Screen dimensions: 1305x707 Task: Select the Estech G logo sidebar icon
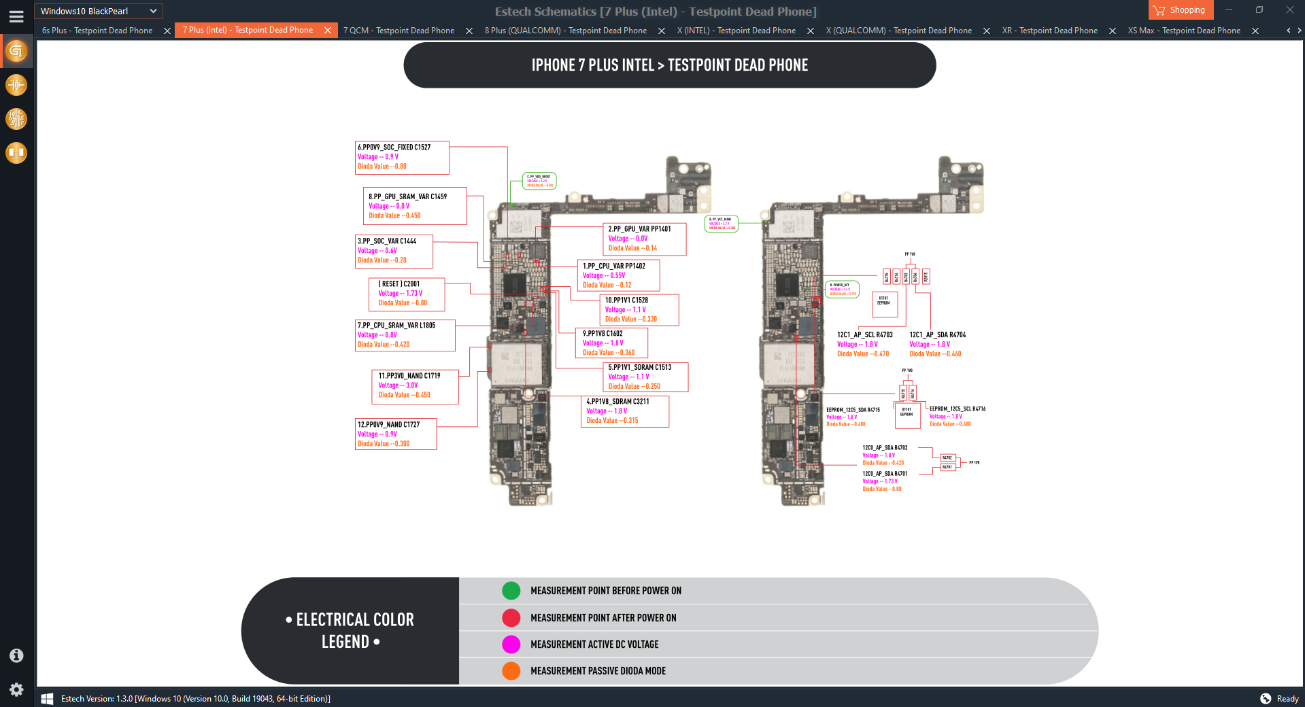point(16,51)
